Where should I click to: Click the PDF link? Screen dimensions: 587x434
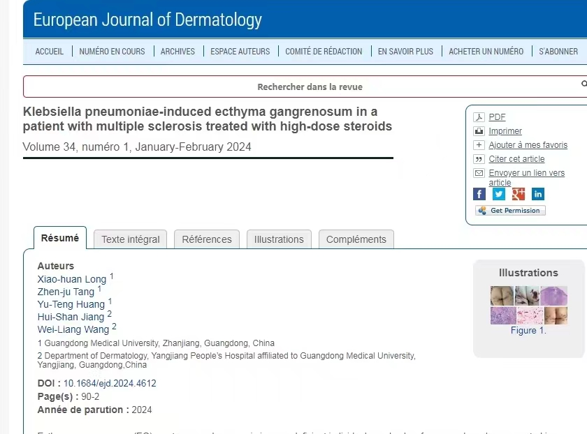(x=497, y=117)
